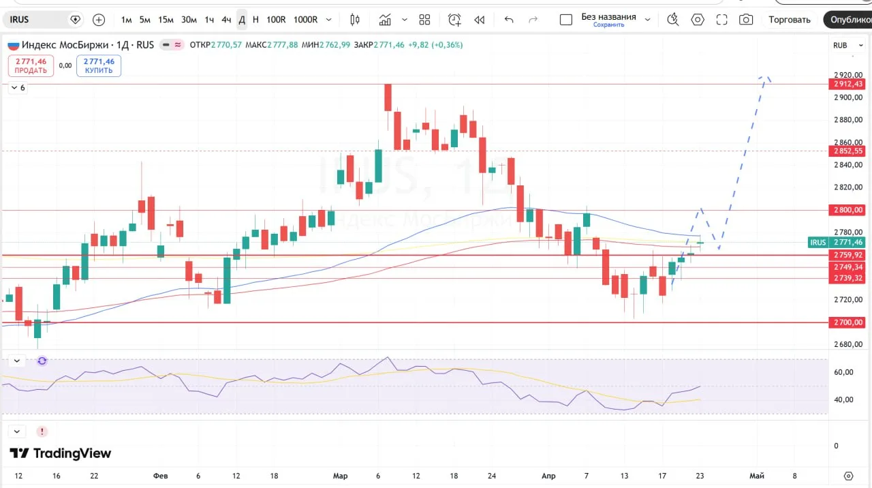Collapse the bottom pane chevron

[17, 431]
